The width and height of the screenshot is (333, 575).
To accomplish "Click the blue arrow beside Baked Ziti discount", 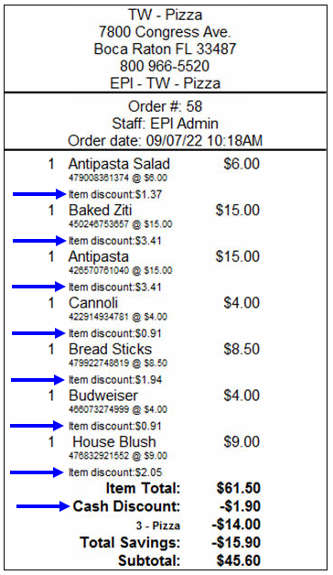I will (39, 241).
